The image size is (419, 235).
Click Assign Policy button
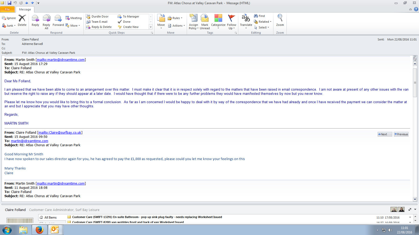(194, 22)
